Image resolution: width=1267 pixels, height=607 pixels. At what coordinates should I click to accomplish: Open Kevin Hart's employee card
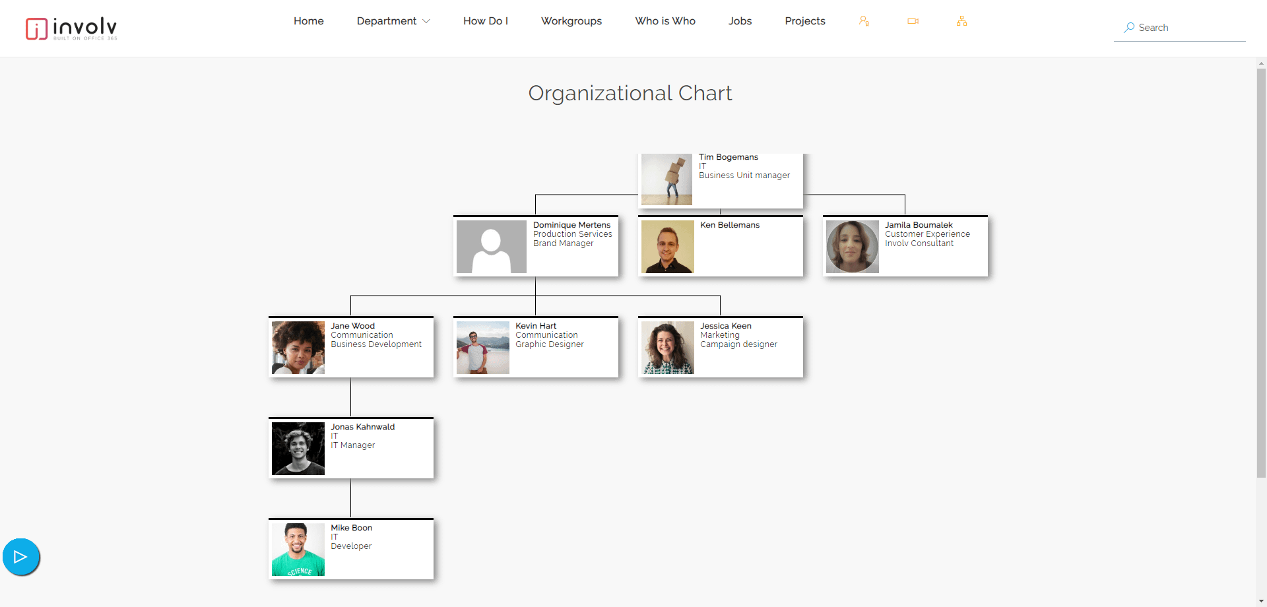pos(536,347)
